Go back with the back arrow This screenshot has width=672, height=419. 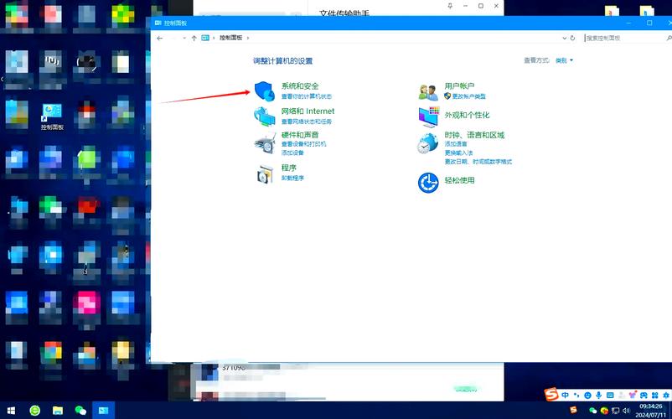(x=160, y=38)
